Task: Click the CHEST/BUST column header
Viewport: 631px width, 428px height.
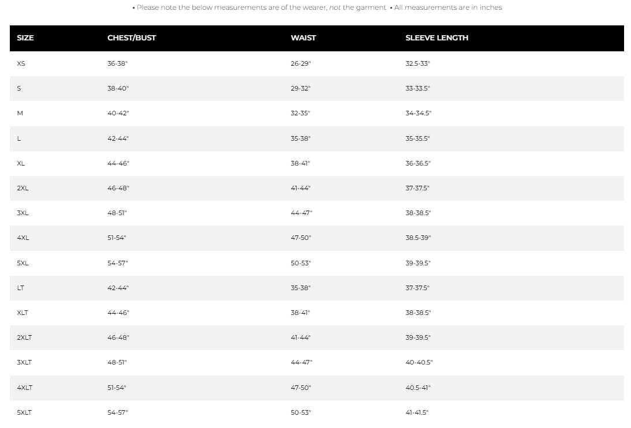Action: (x=132, y=38)
